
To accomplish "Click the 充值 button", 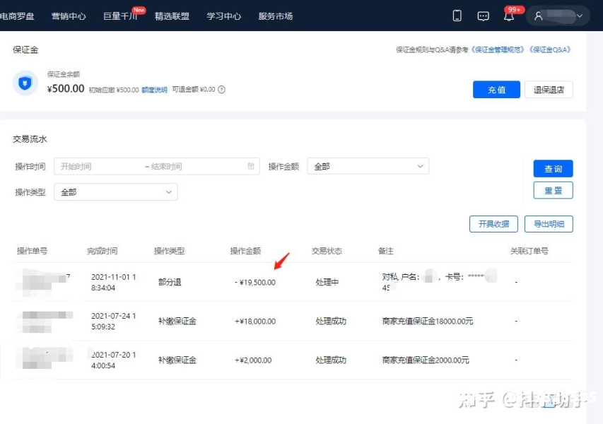I will [x=496, y=90].
